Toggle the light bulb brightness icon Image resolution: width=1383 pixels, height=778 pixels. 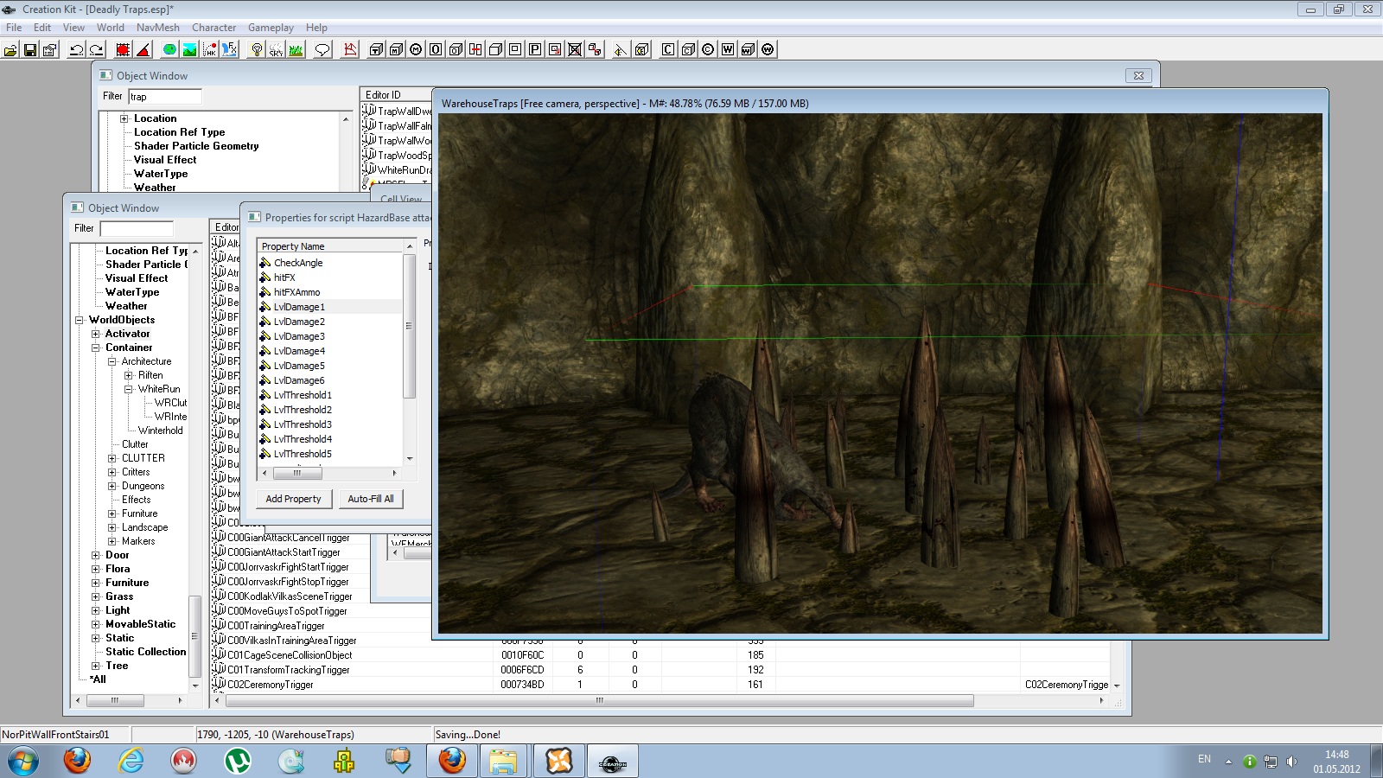pyautogui.click(x=257, y=49)
